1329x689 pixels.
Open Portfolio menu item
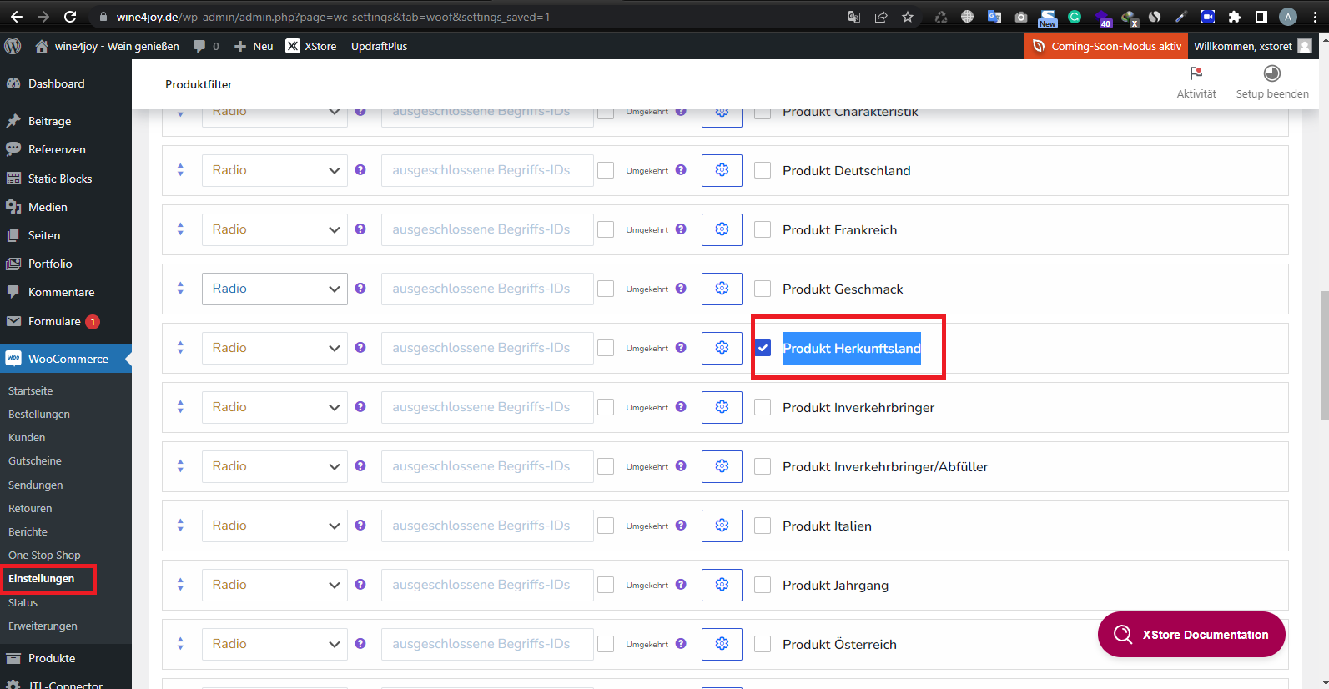point(50,264)
